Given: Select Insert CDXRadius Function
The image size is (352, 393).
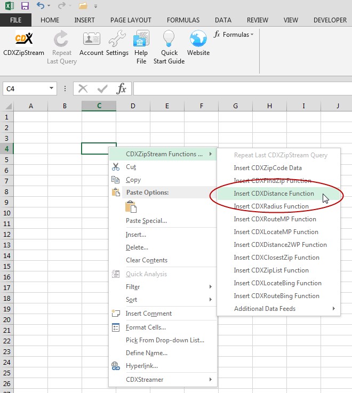Looking at the screenshot, I should point(279,206).
